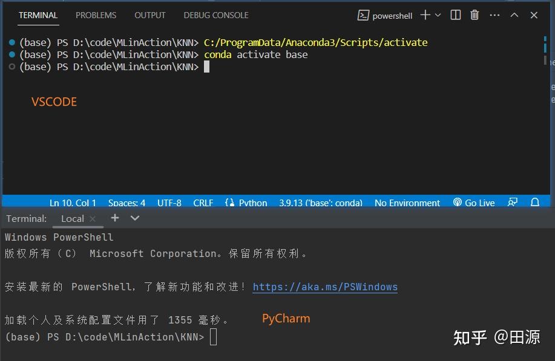Open a new terminal with the plus icon
This screenshot has height=361, width=555.
pos(426,15)
